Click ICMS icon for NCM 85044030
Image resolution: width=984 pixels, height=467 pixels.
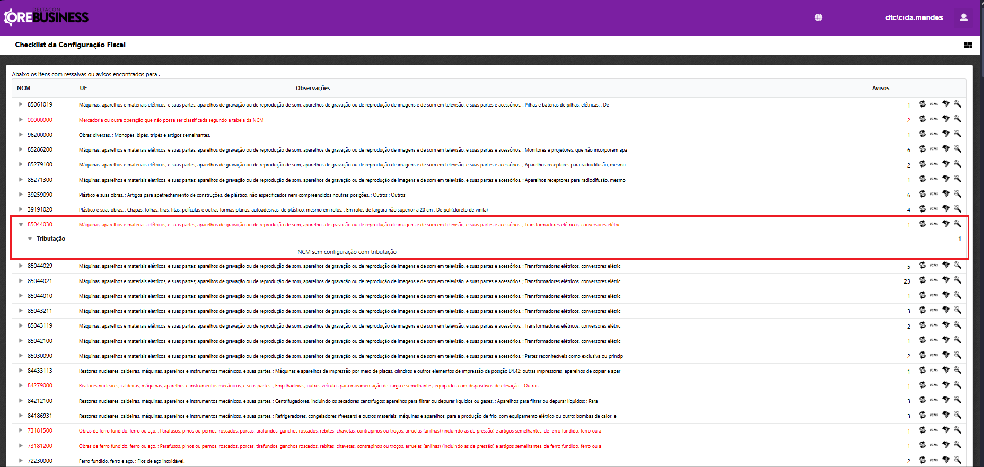(x=934, y=224)
